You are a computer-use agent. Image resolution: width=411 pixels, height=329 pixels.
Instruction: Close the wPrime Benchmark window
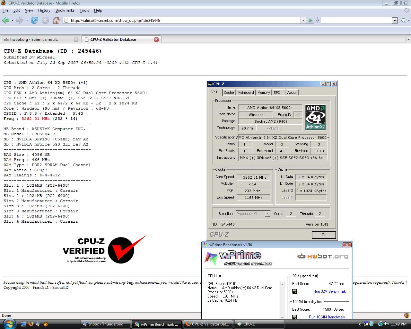tap(347, 245)
